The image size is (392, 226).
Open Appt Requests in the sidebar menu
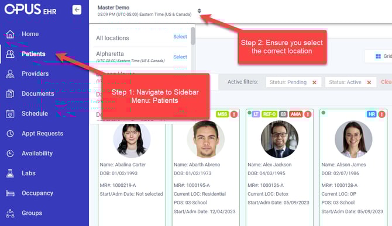(43, 134)
